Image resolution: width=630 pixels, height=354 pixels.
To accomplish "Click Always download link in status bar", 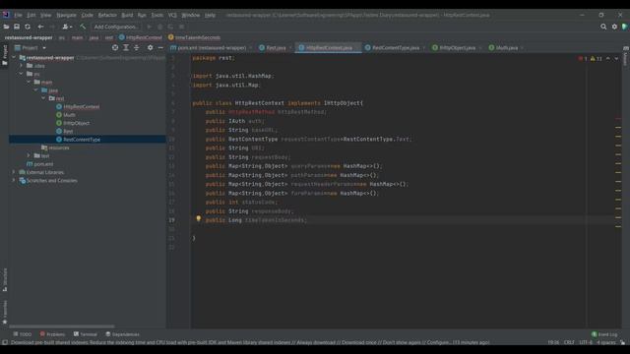I will (317, 342).
